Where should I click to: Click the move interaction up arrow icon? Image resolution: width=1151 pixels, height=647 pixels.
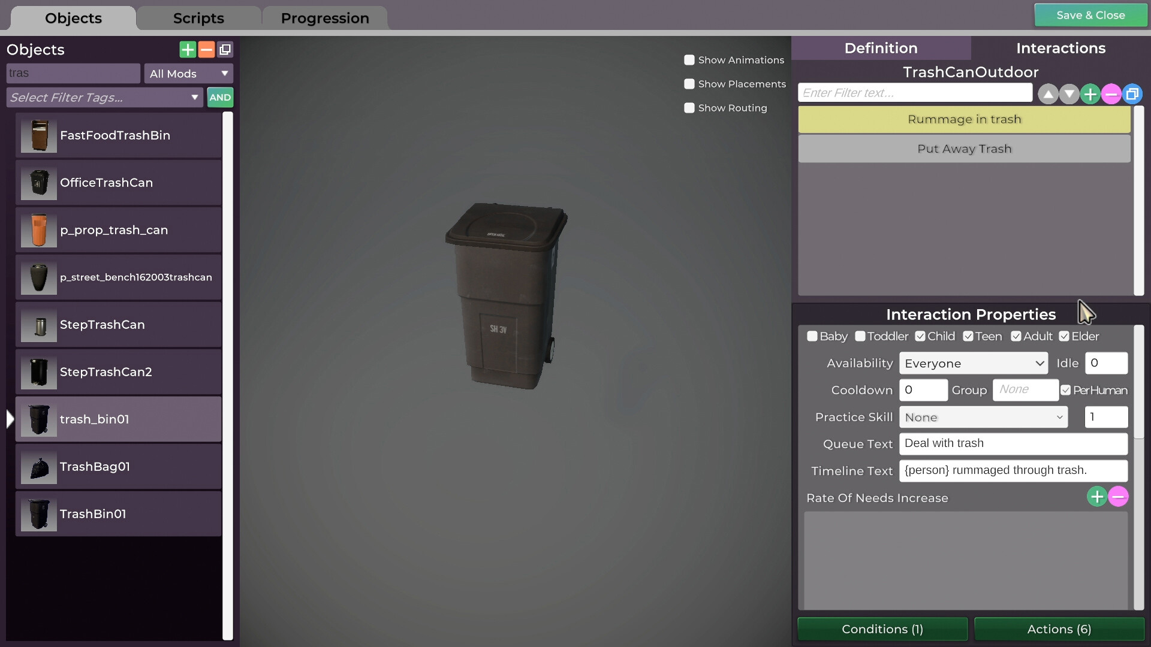coord(1047,92)
